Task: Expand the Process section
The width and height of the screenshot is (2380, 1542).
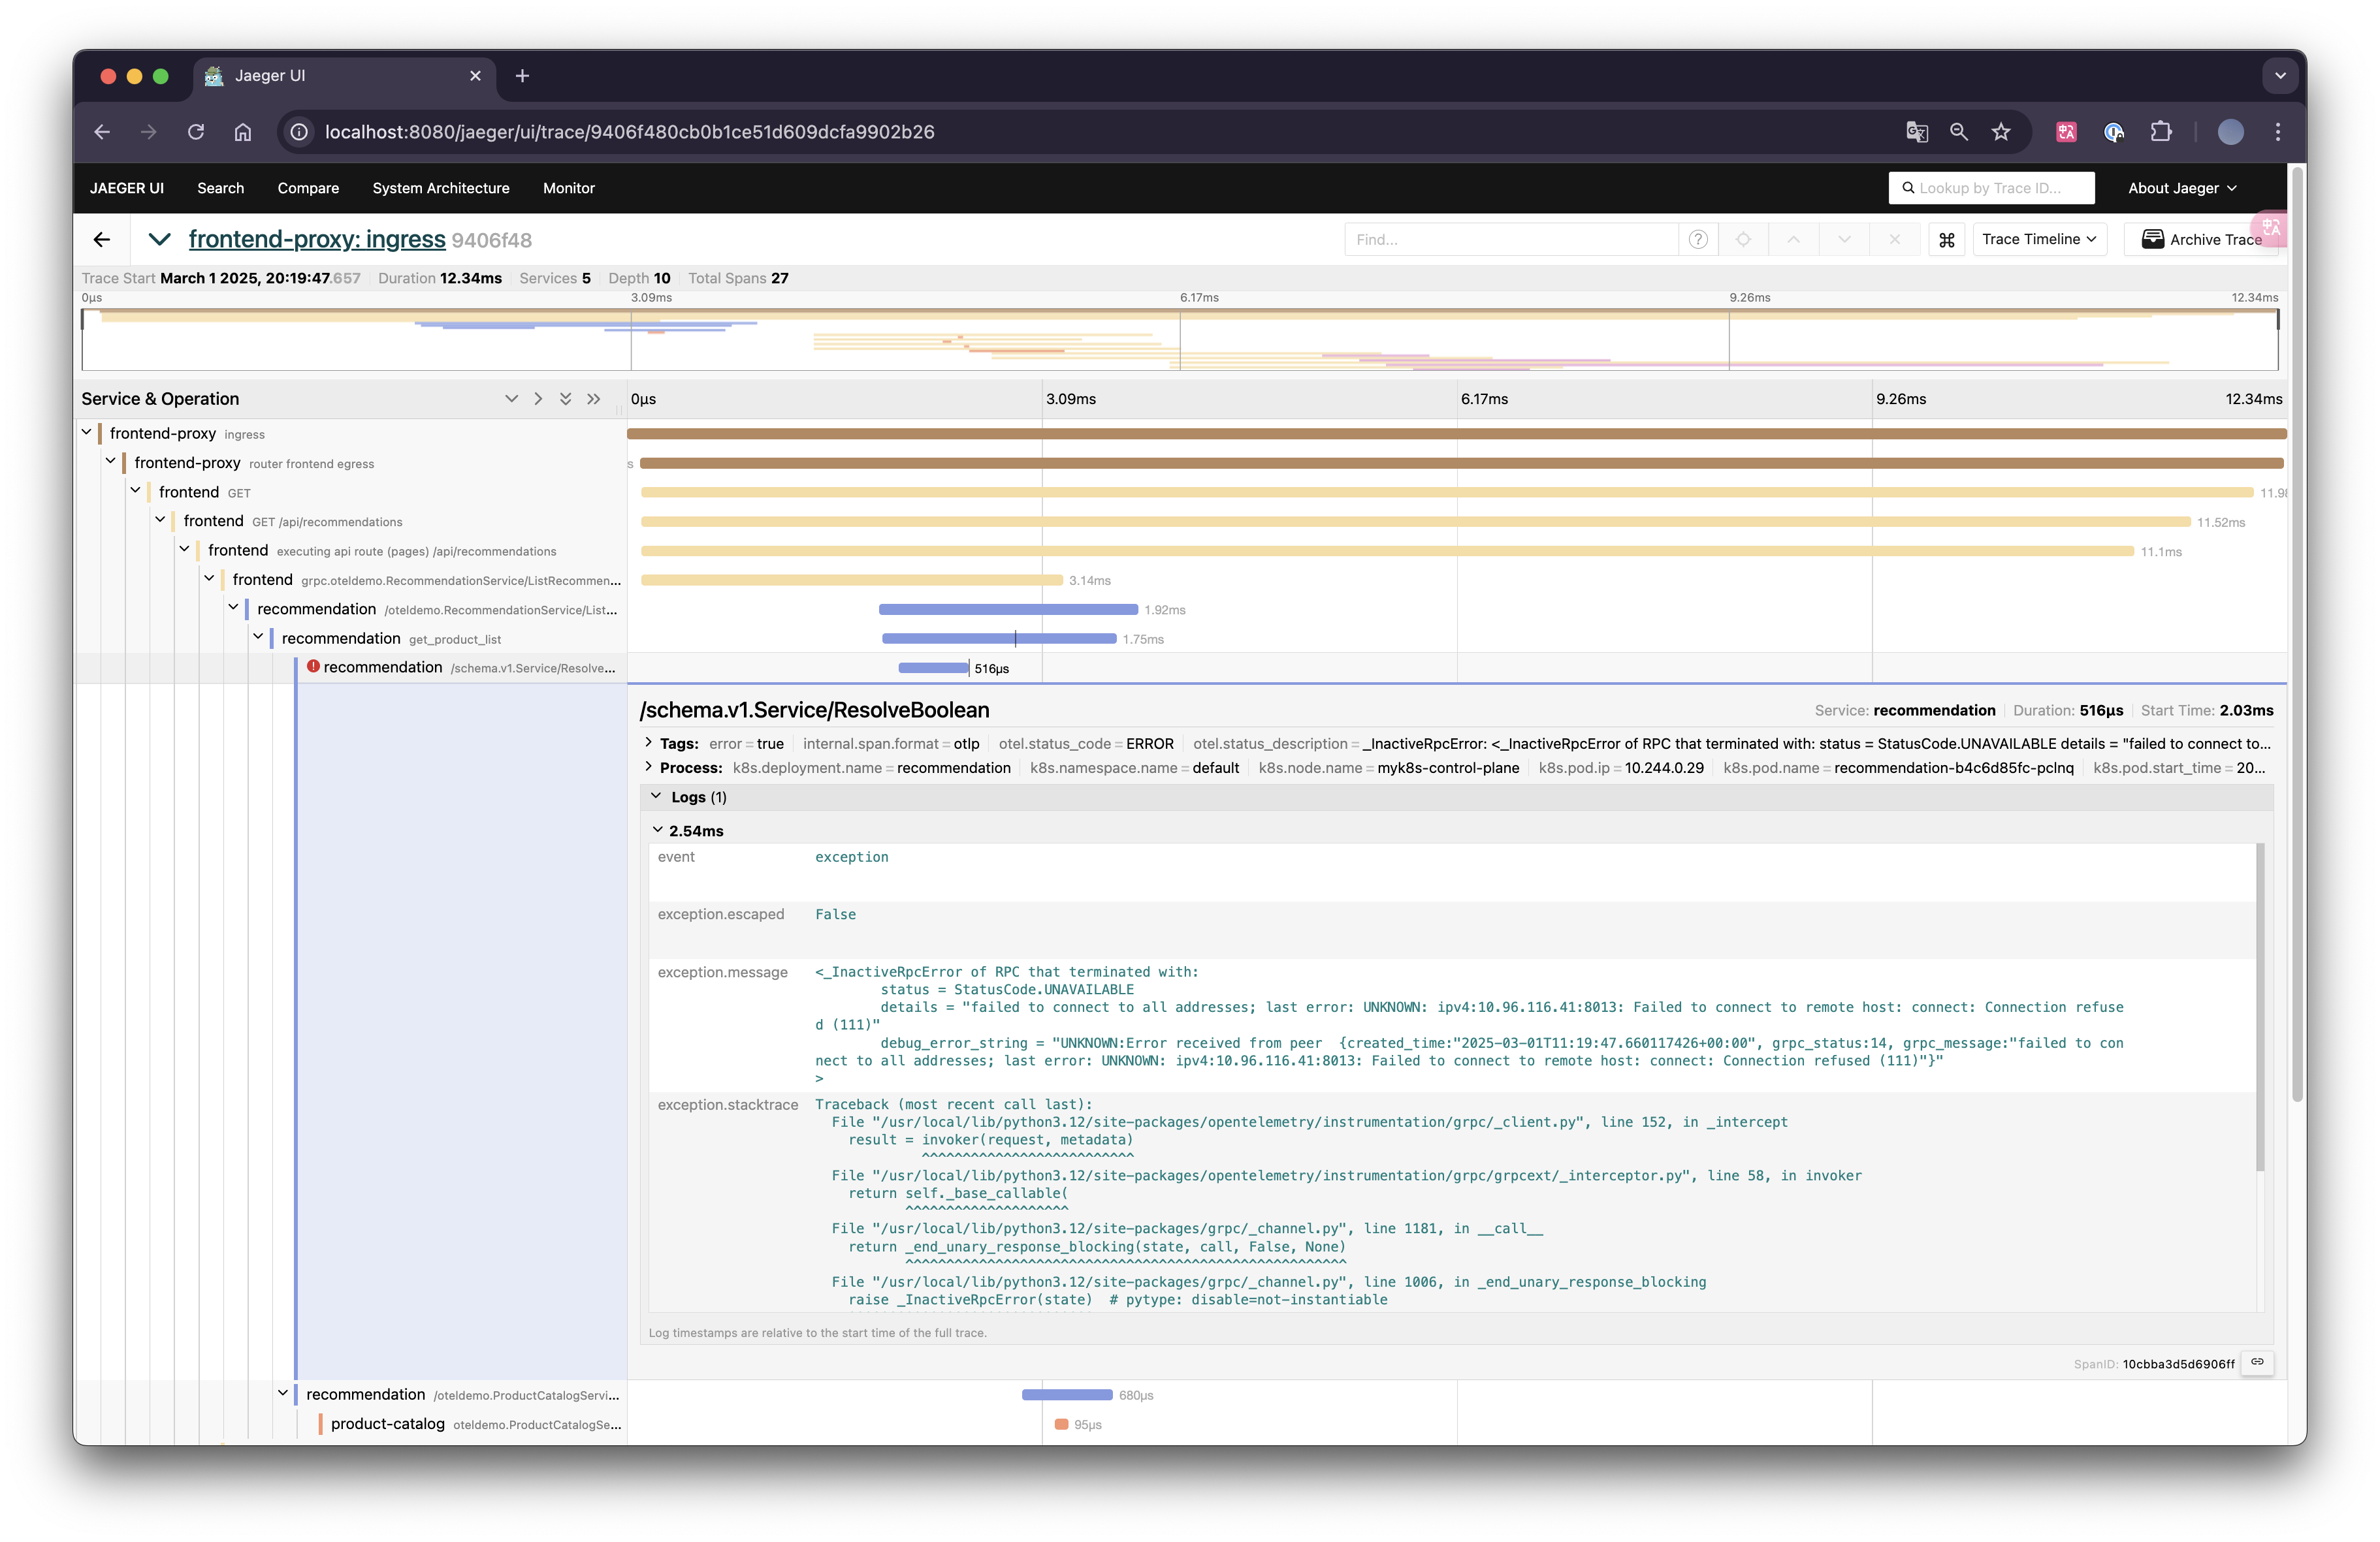Action: (x=649, y=766)
